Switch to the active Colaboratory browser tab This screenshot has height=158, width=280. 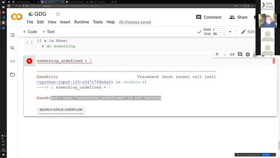[x=52, y=2]
